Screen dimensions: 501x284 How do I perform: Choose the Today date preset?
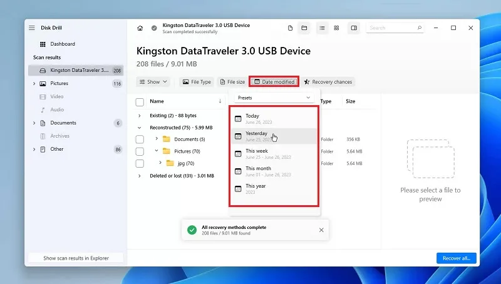pyautogui.click(x=274, y=119)
